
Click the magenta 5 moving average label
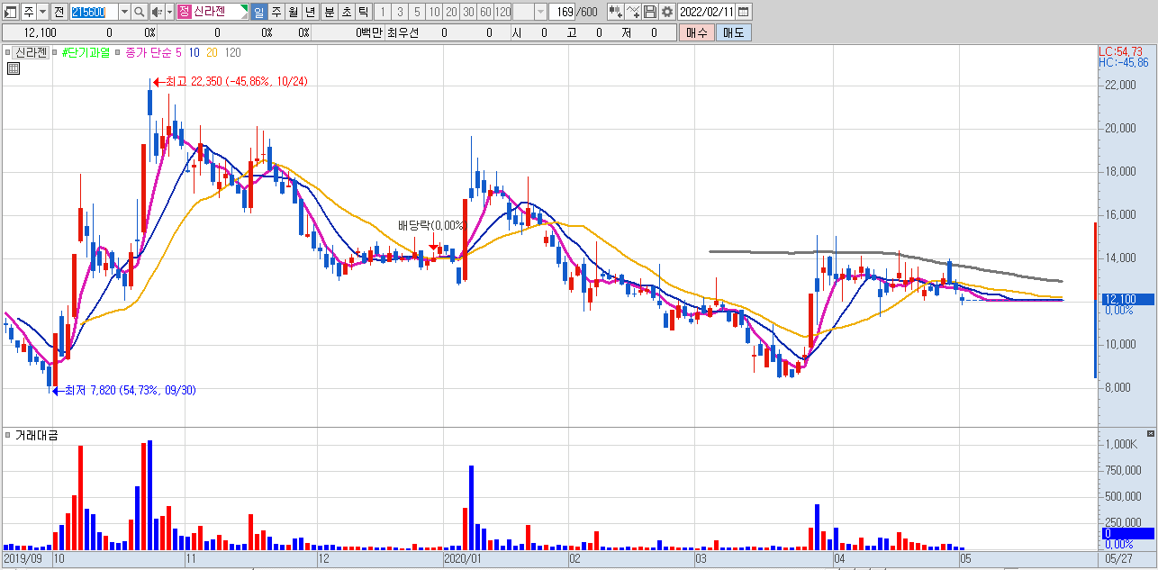pos(176,52)
